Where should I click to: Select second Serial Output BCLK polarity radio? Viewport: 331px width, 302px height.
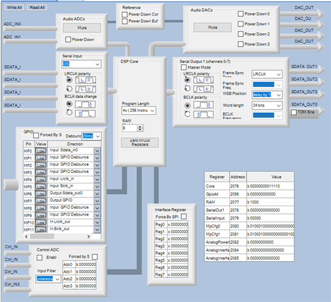click(187, 114)
